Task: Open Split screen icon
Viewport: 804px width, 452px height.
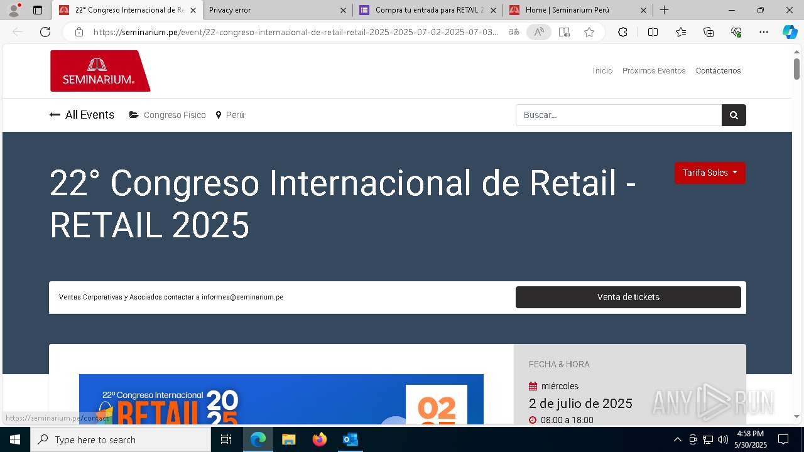Action: point(653,32)
